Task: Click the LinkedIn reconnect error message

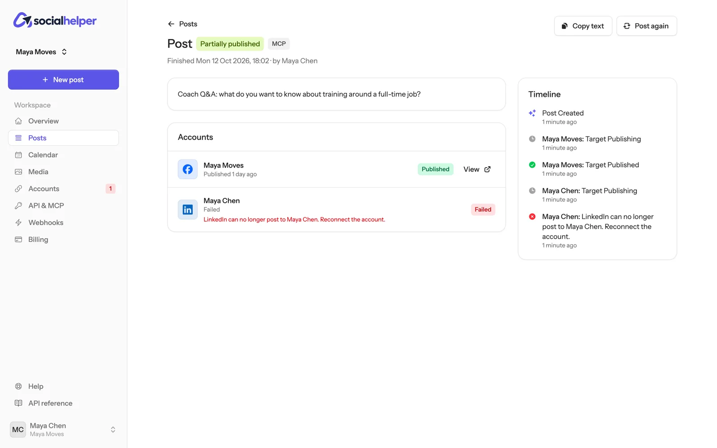Action: coord(294,220)
